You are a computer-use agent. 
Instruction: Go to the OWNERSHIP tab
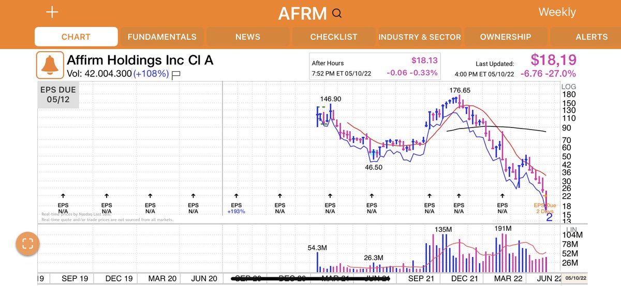coord(506,37)
